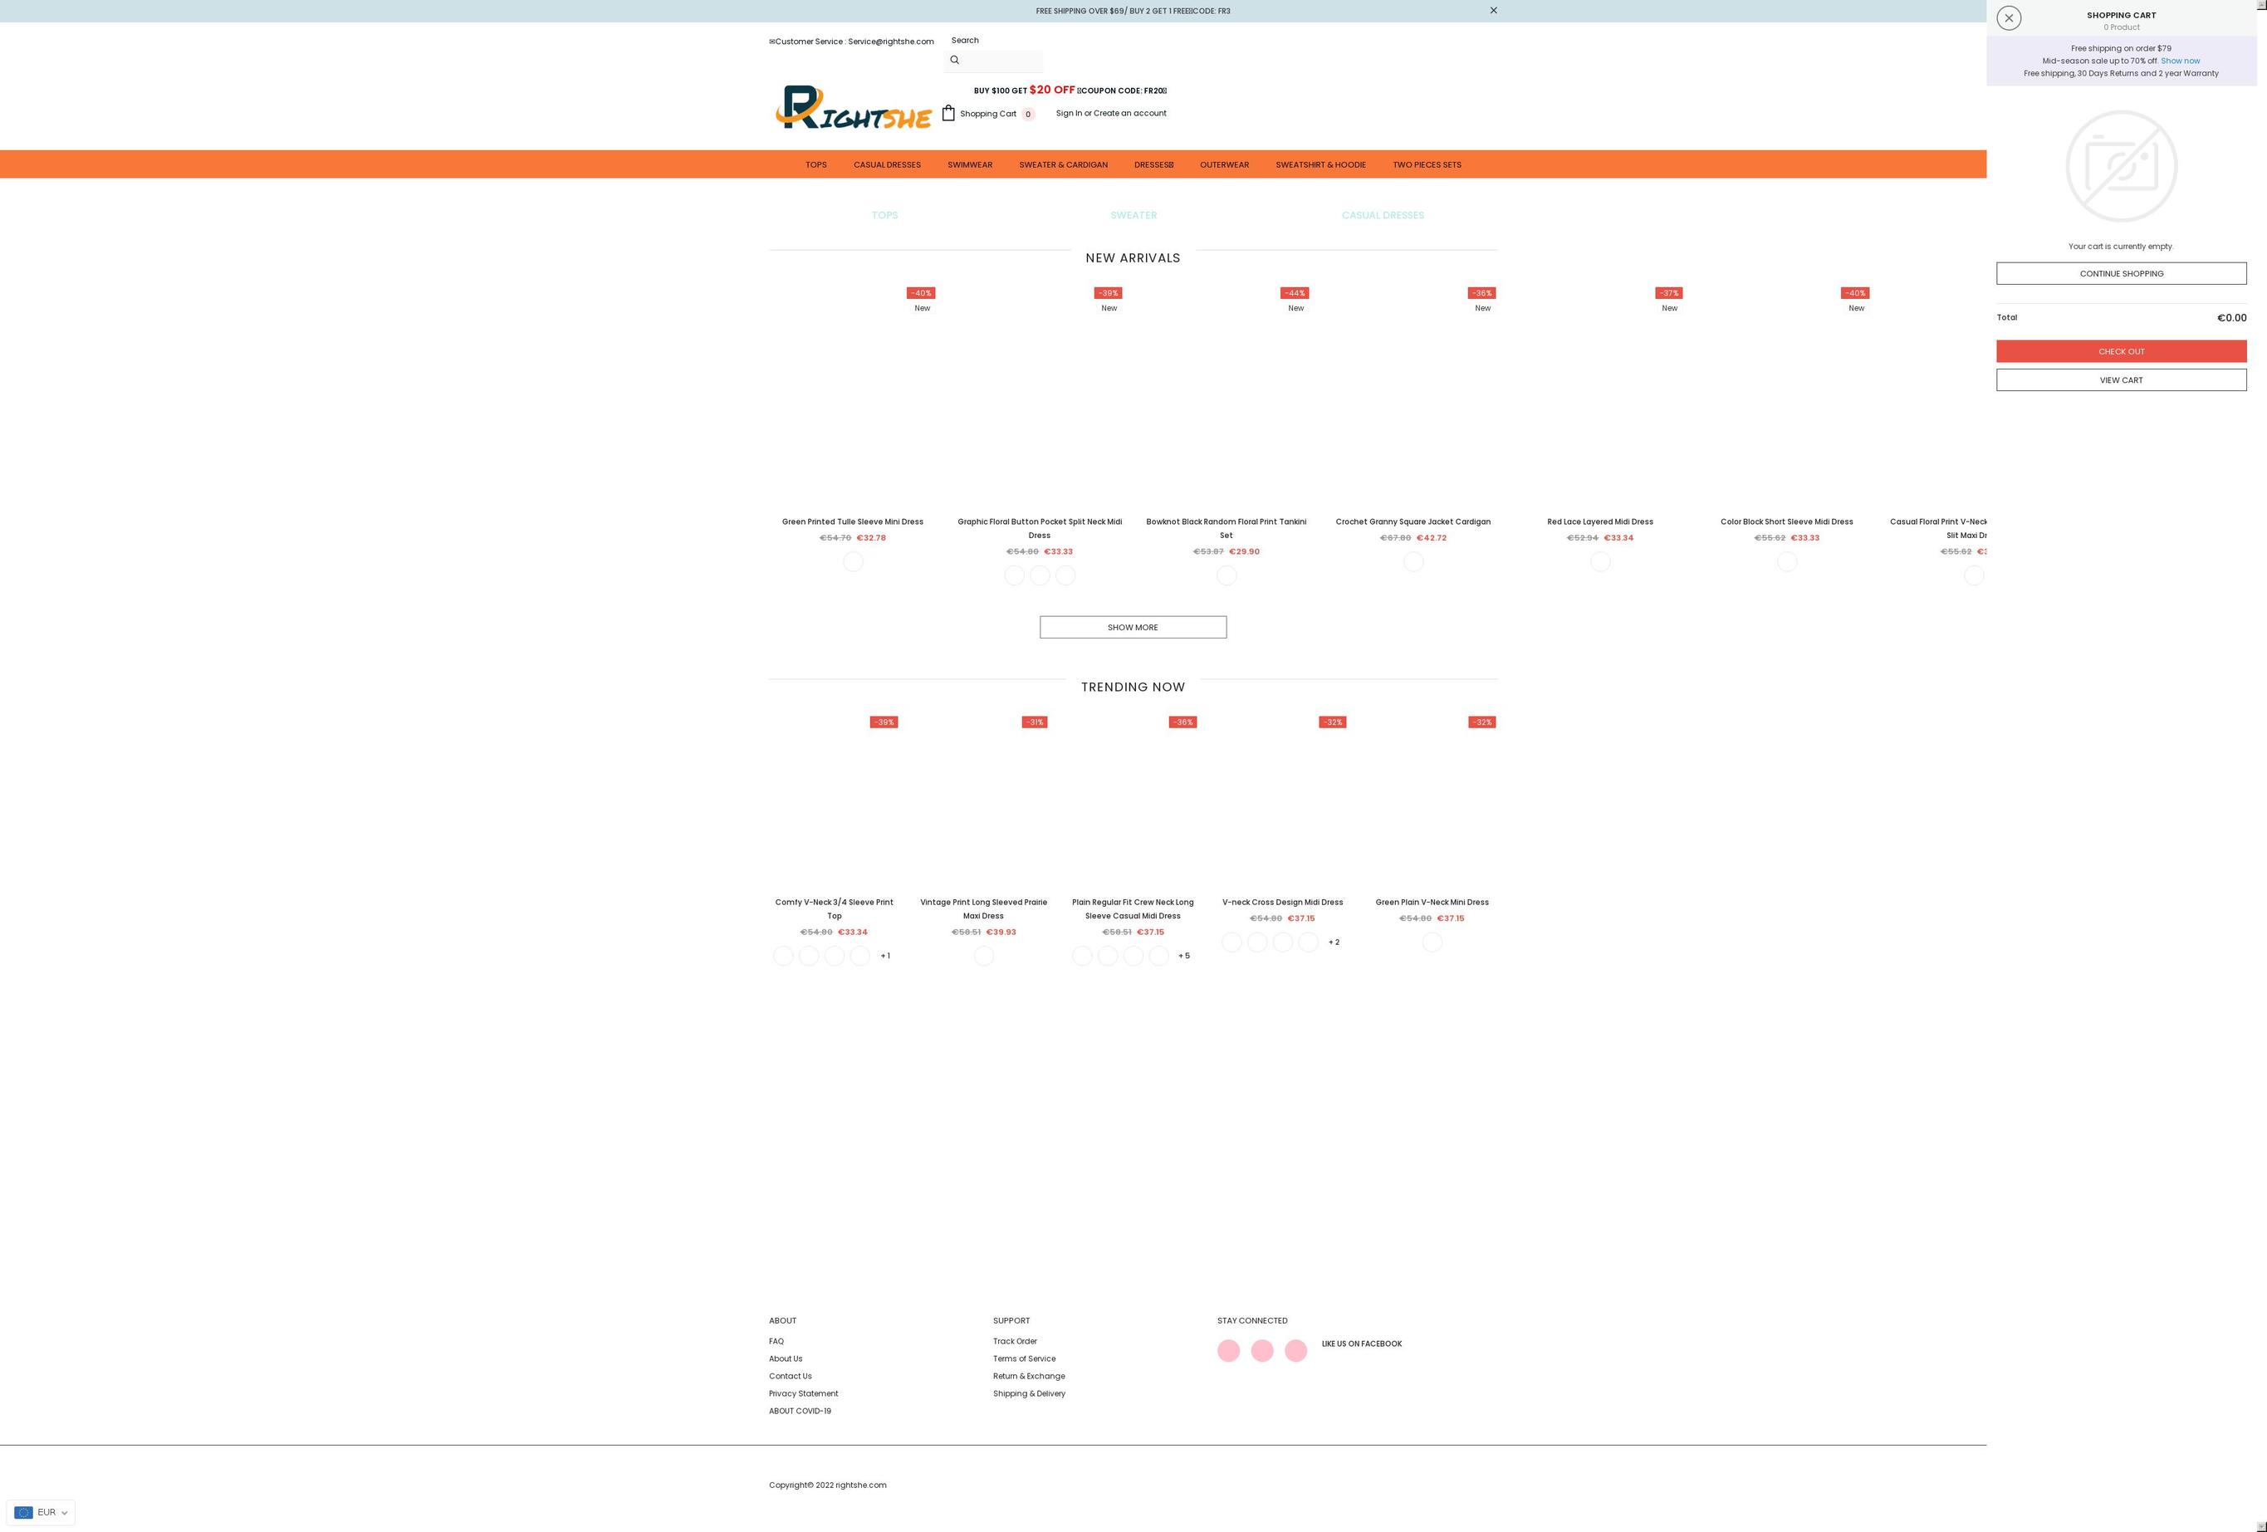The image size is (2267, 1532).
Task: Click the Show now link in cart panel
Action: (x=2180, y=61)
